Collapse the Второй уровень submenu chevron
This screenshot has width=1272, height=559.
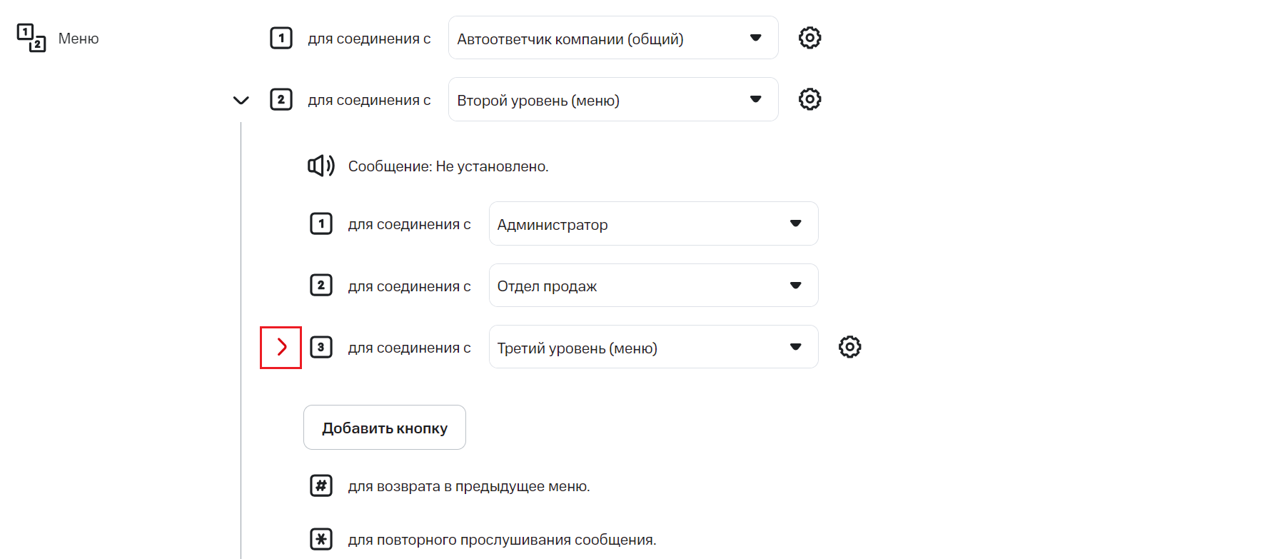241,100
